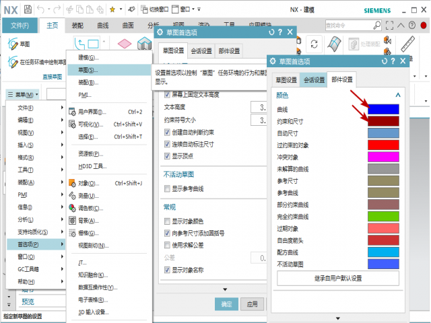Expand 首选项(P) submenu
This screenshot has width=431, height=323.
pyautogui.click(x=36, y=244)
